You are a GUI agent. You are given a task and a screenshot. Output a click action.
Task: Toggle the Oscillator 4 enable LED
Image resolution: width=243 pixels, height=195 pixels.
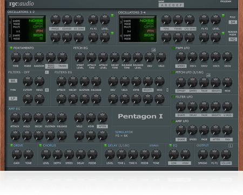223,33
